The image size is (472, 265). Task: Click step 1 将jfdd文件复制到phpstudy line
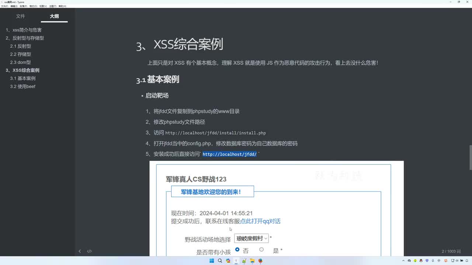click(x=193, y=112)
